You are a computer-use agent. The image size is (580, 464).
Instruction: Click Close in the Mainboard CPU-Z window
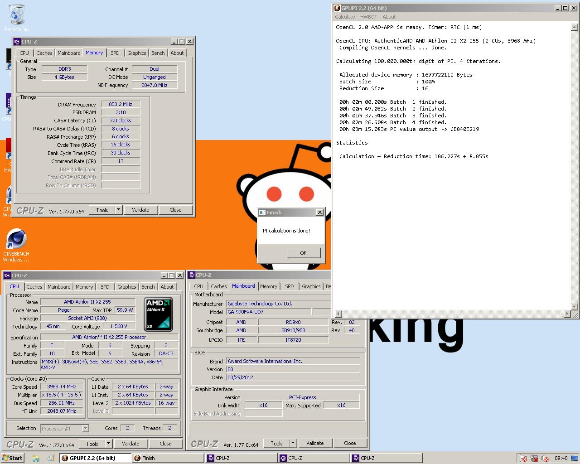350,443
